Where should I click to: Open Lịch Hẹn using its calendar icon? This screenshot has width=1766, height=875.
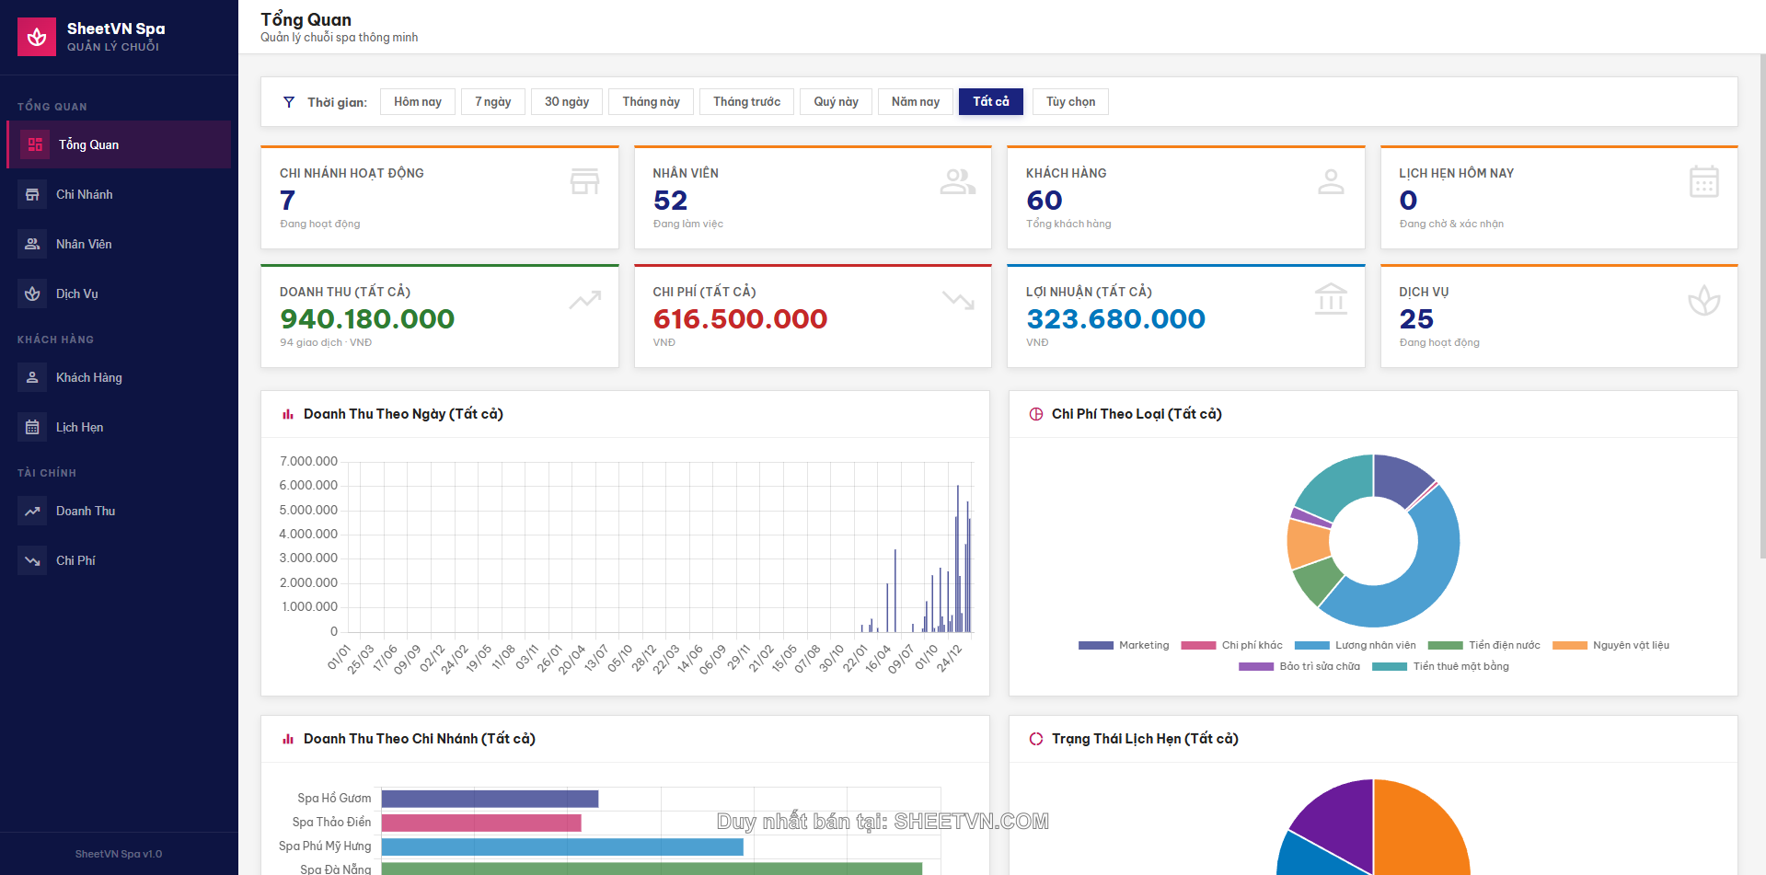32,427
